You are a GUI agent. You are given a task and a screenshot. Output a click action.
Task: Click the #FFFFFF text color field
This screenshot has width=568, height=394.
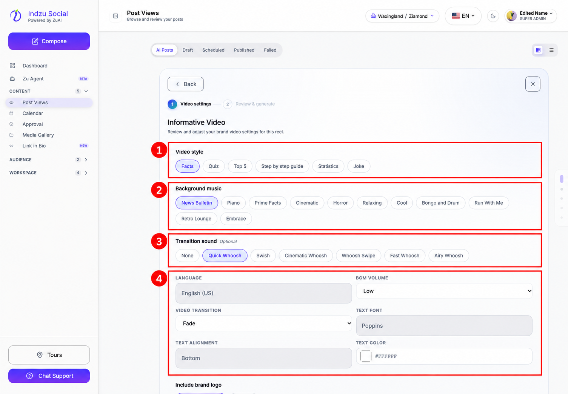pos(444,356)
